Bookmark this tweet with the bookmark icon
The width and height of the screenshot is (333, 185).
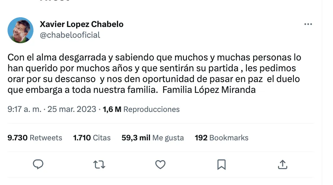coord(222,164)
